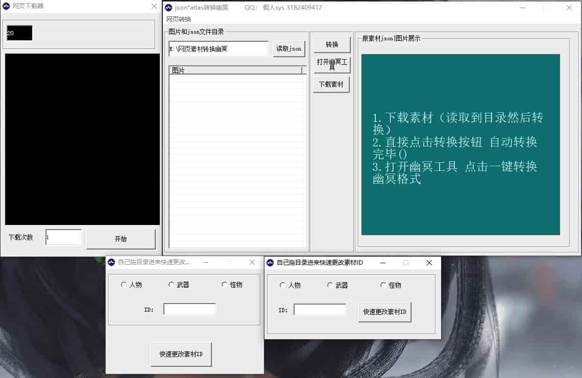Click the active 更改素材ID dialog's title icon
The height and width of the screenshot is (378, 582).
(270, 263)
